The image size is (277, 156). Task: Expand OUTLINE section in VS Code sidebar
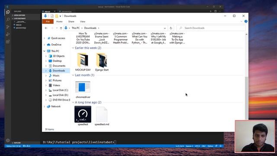pos(17,143)
